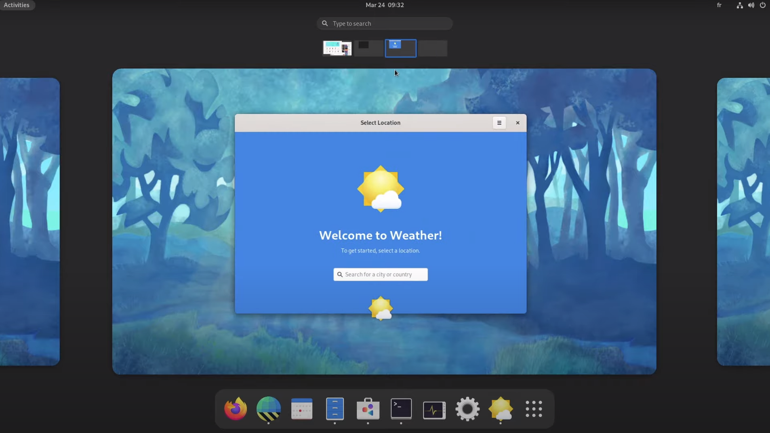The image size is (770, 433).
Task: Open a Terminal from the dock
Action: [x=401, y=409]
